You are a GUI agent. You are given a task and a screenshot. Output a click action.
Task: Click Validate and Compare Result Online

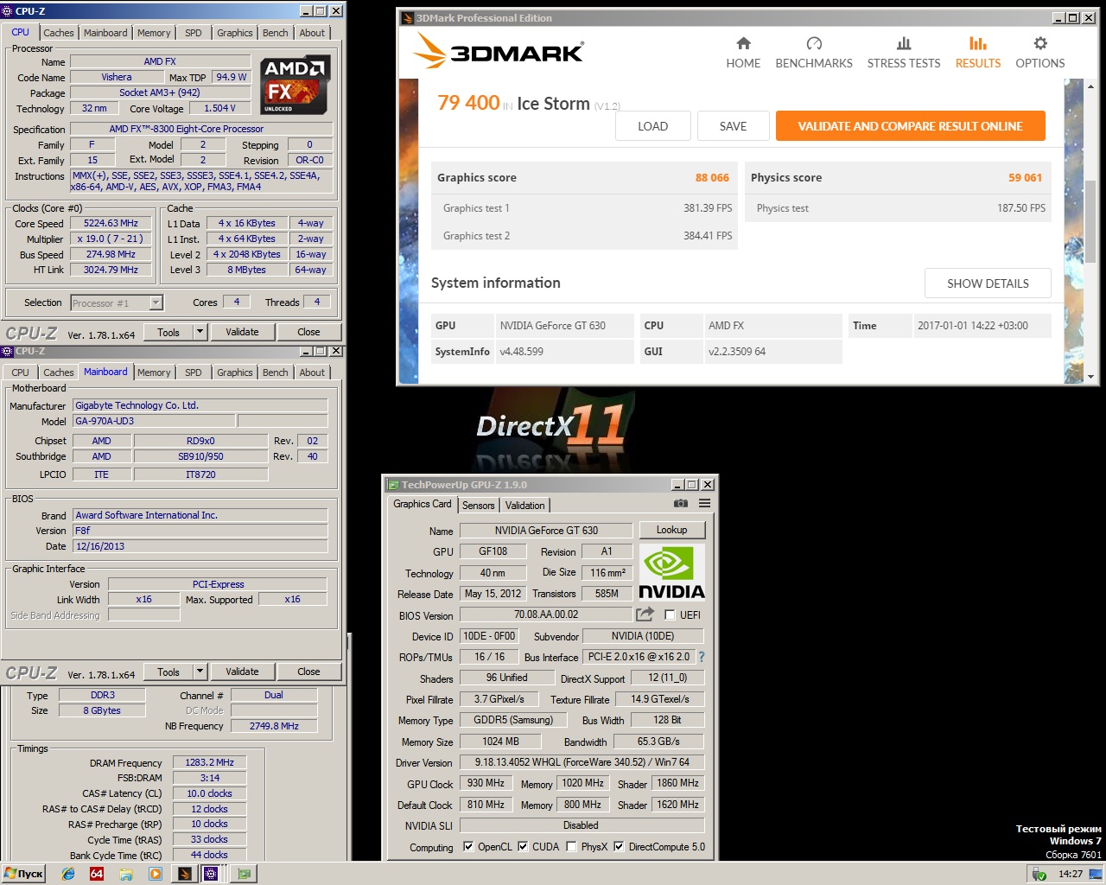click(911, 126)
